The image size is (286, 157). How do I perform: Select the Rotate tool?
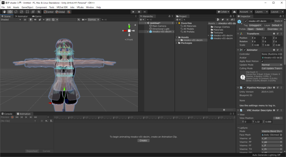[16, 12]
